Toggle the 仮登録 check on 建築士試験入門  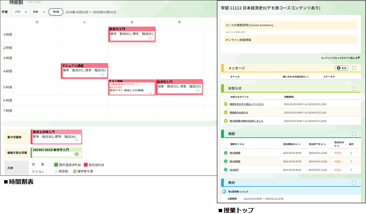[x=76, y=141]
